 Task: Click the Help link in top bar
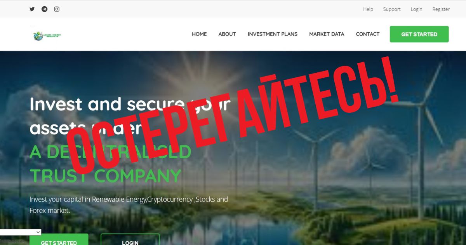368,9
